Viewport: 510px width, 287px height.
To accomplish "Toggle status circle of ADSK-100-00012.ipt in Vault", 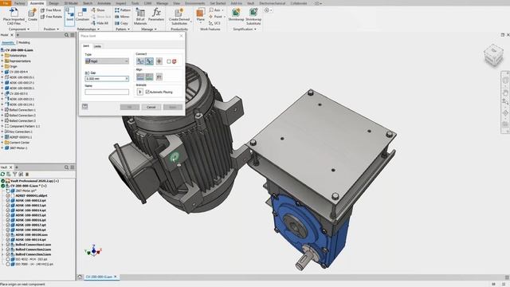I will coord(8,200).
